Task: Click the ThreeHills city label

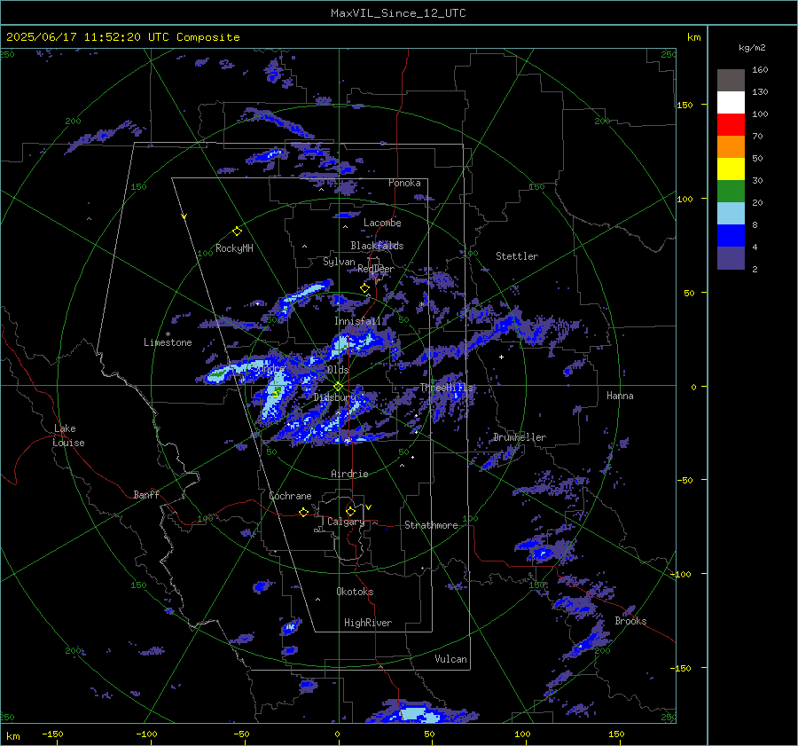Action: pyautogui.click(x=446, y=388)
